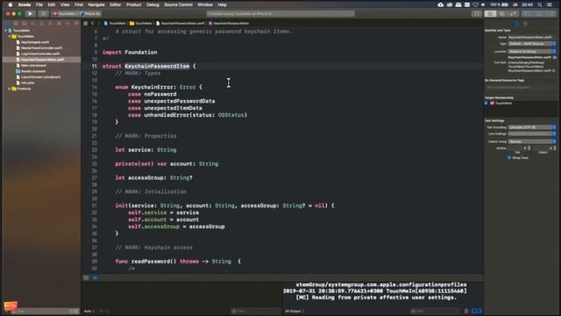This screenshot has width=561, height=316.
Task: Uncheck TouchMeIn target membership
Action: [486, 104]
